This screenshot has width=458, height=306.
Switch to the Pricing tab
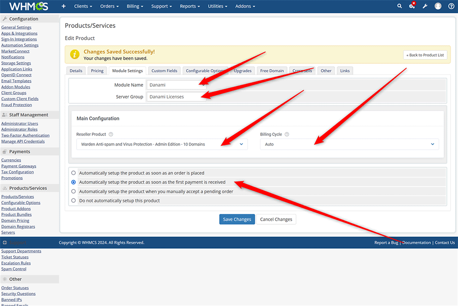tap(97, 71)
